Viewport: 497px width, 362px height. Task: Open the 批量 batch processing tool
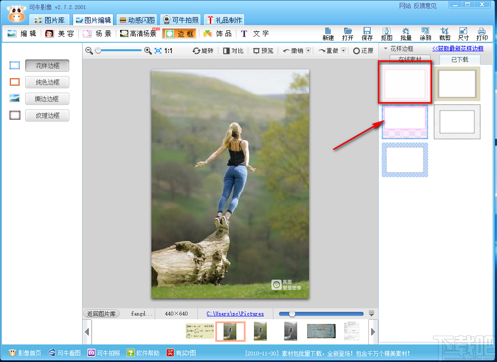point(406,34)
